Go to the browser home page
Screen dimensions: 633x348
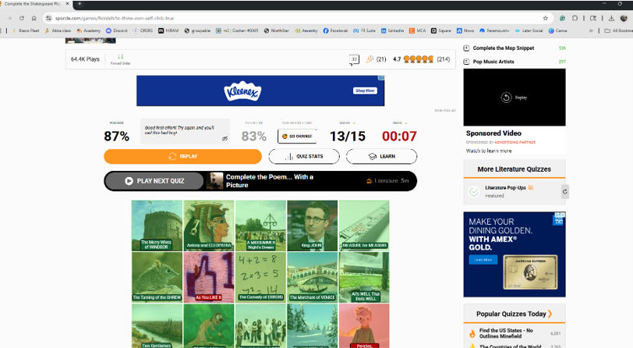pos(34,18)
